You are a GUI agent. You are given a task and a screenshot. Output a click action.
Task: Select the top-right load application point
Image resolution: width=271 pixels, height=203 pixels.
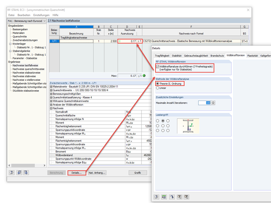click(x=168, y=121)
